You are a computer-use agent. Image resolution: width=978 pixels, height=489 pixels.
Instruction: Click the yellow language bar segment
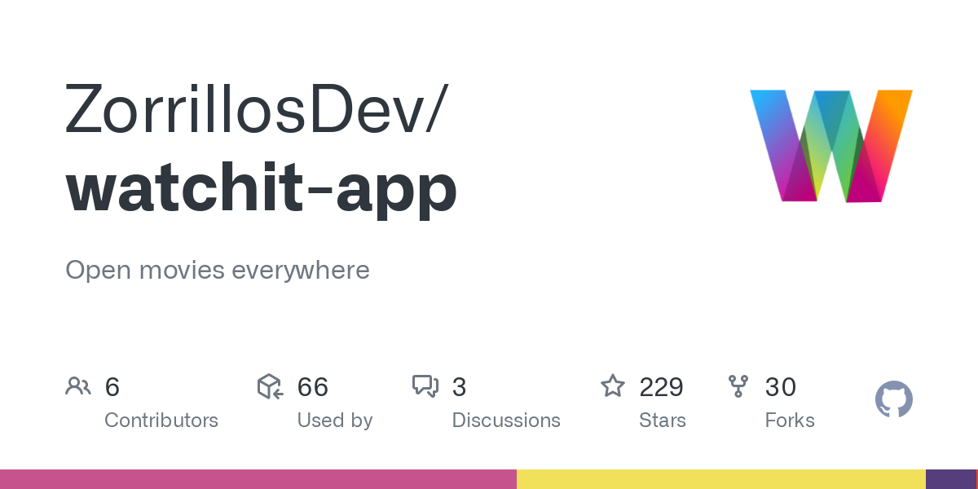pyautogui.click(x=721, y=479)
